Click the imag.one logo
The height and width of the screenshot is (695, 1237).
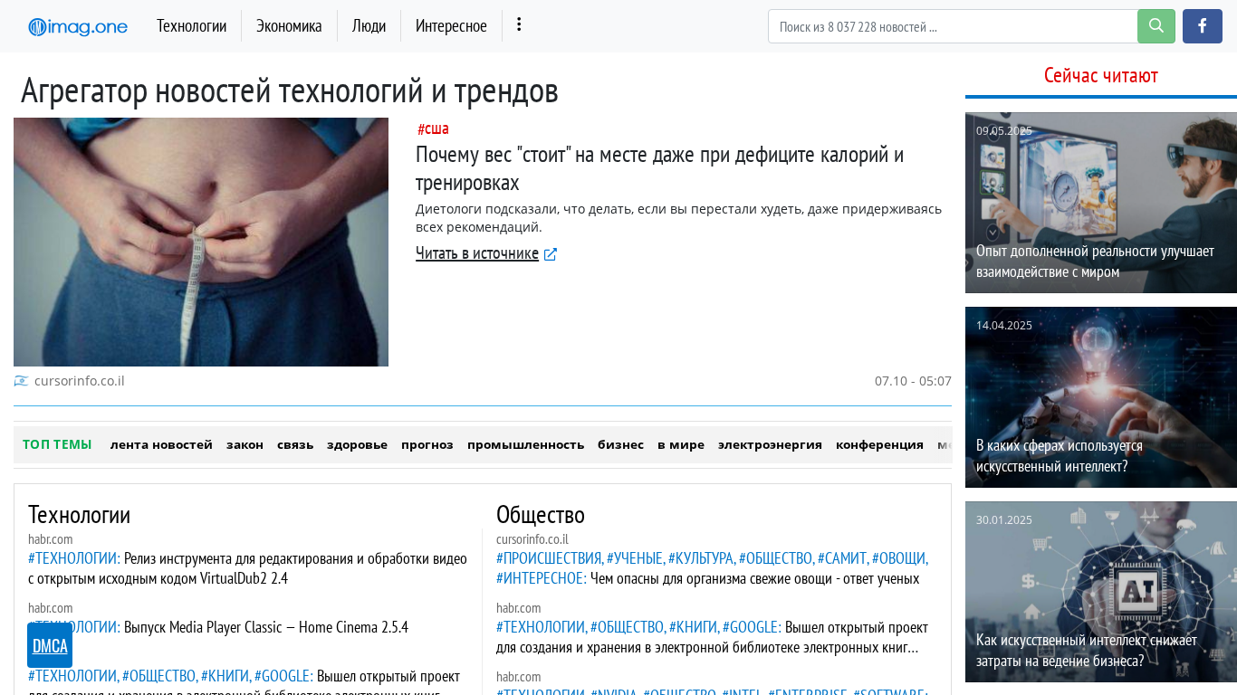[x=78, y=27]
